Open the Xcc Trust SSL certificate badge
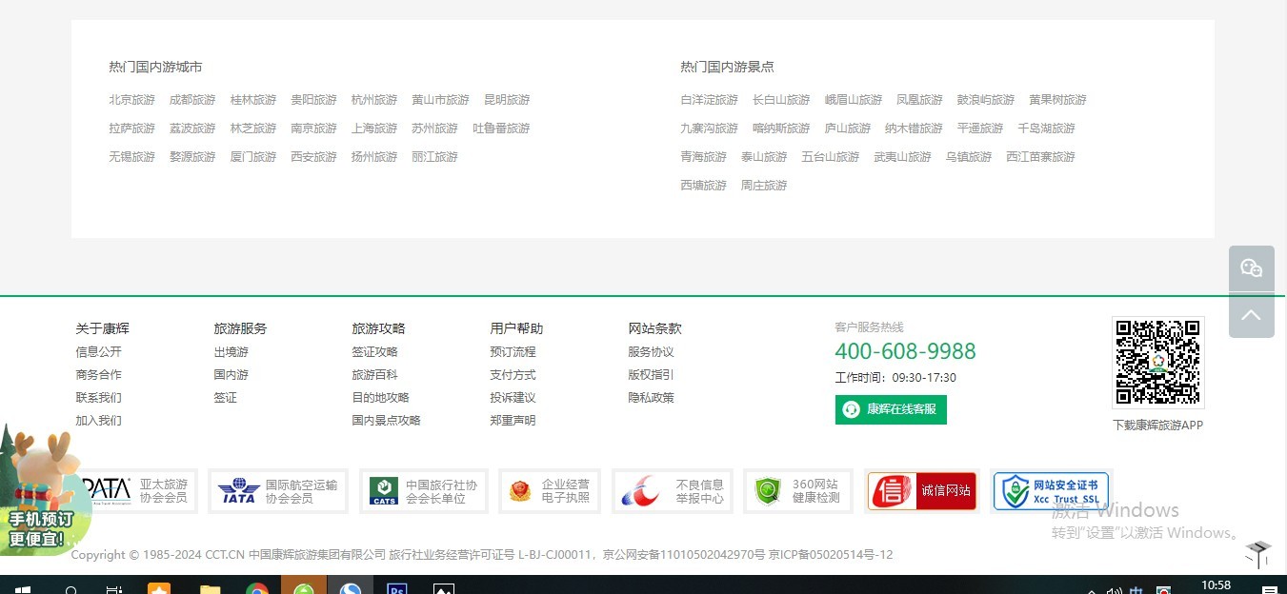 tap(1051, 491)
